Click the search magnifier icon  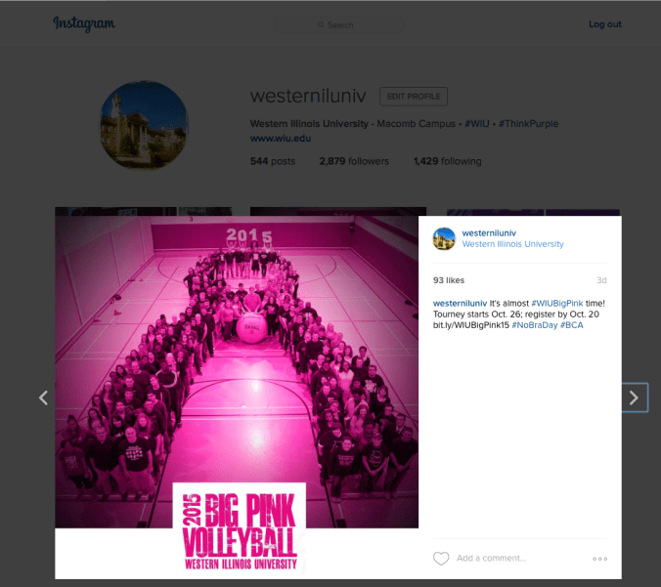click(x=321, y=24)
